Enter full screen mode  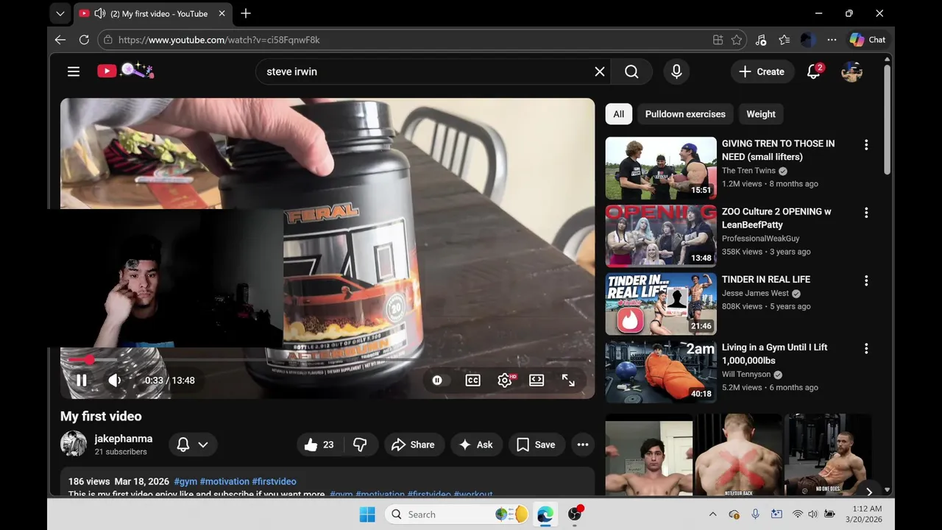click(568, 381)
